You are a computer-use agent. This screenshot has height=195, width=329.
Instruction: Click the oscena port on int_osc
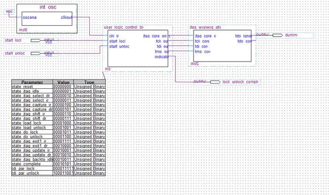tap(29, 17)
